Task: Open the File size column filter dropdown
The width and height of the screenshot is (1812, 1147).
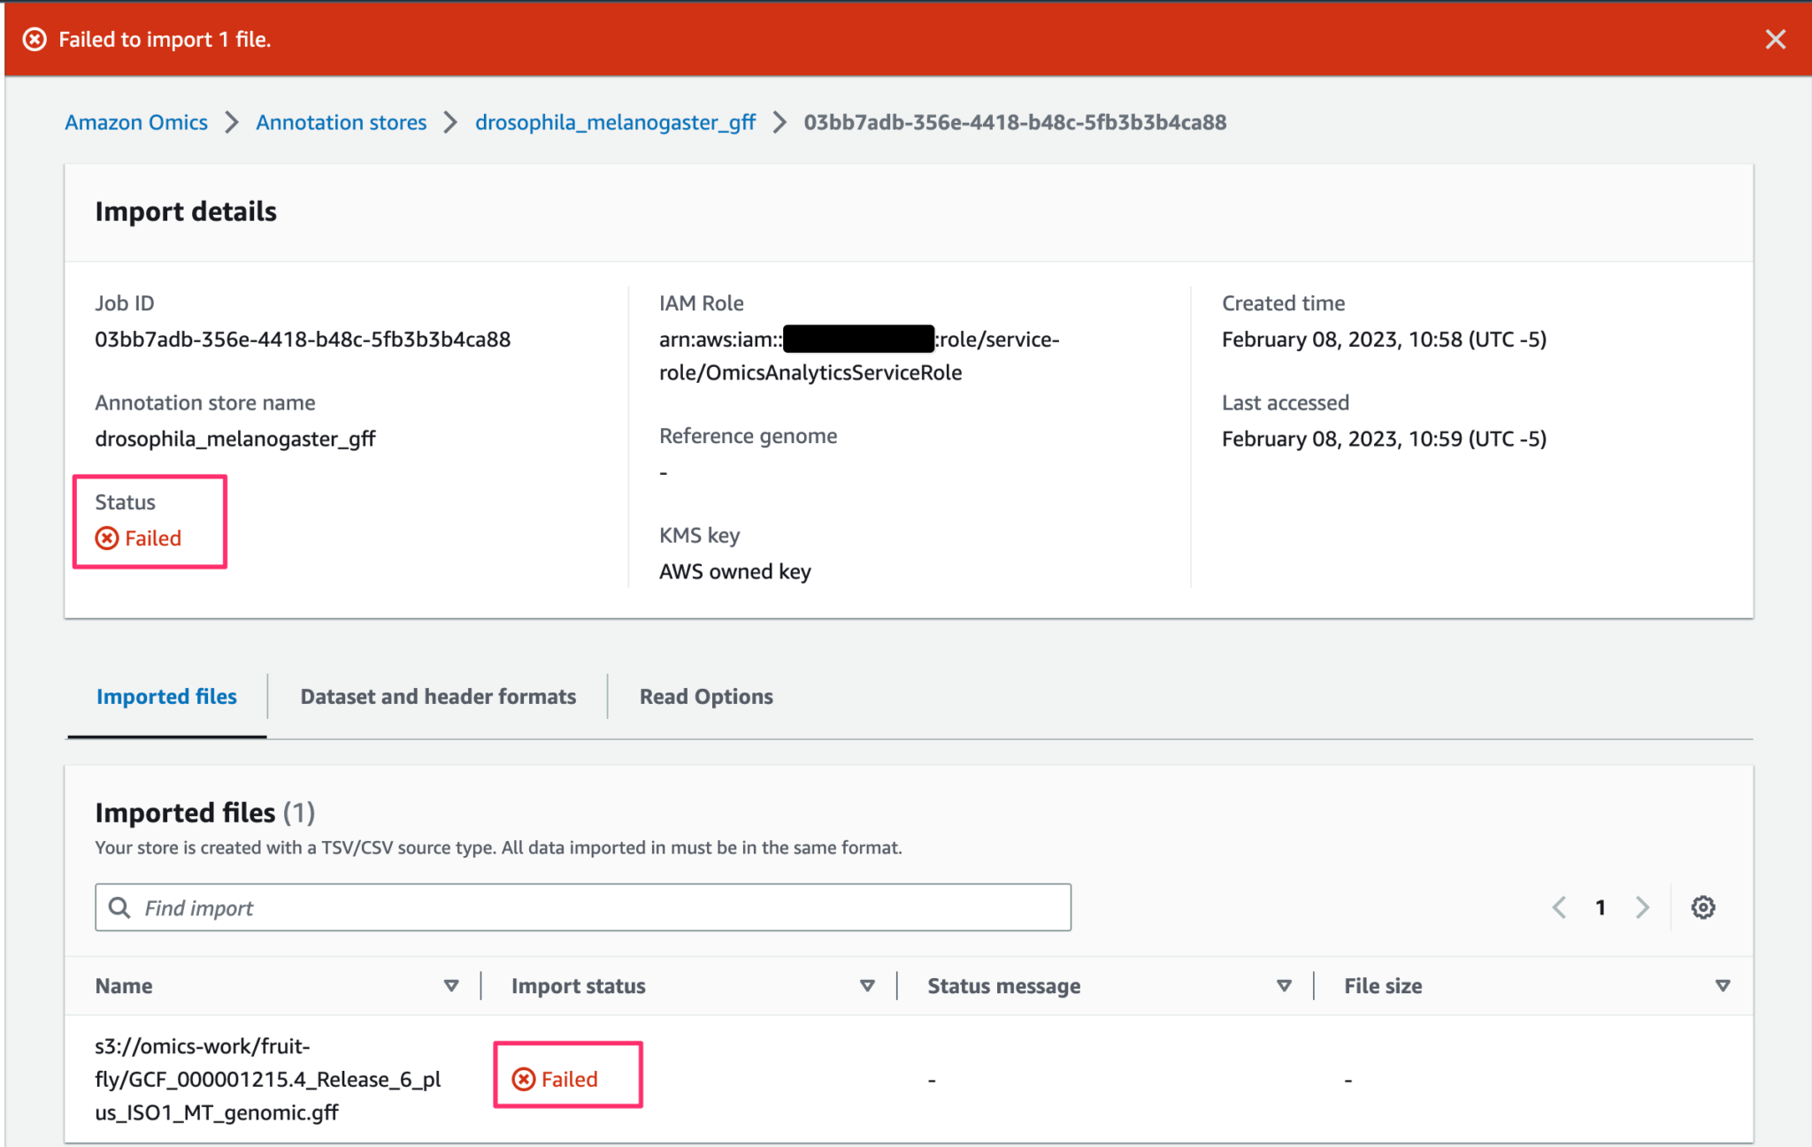Action: point(1724,985)
